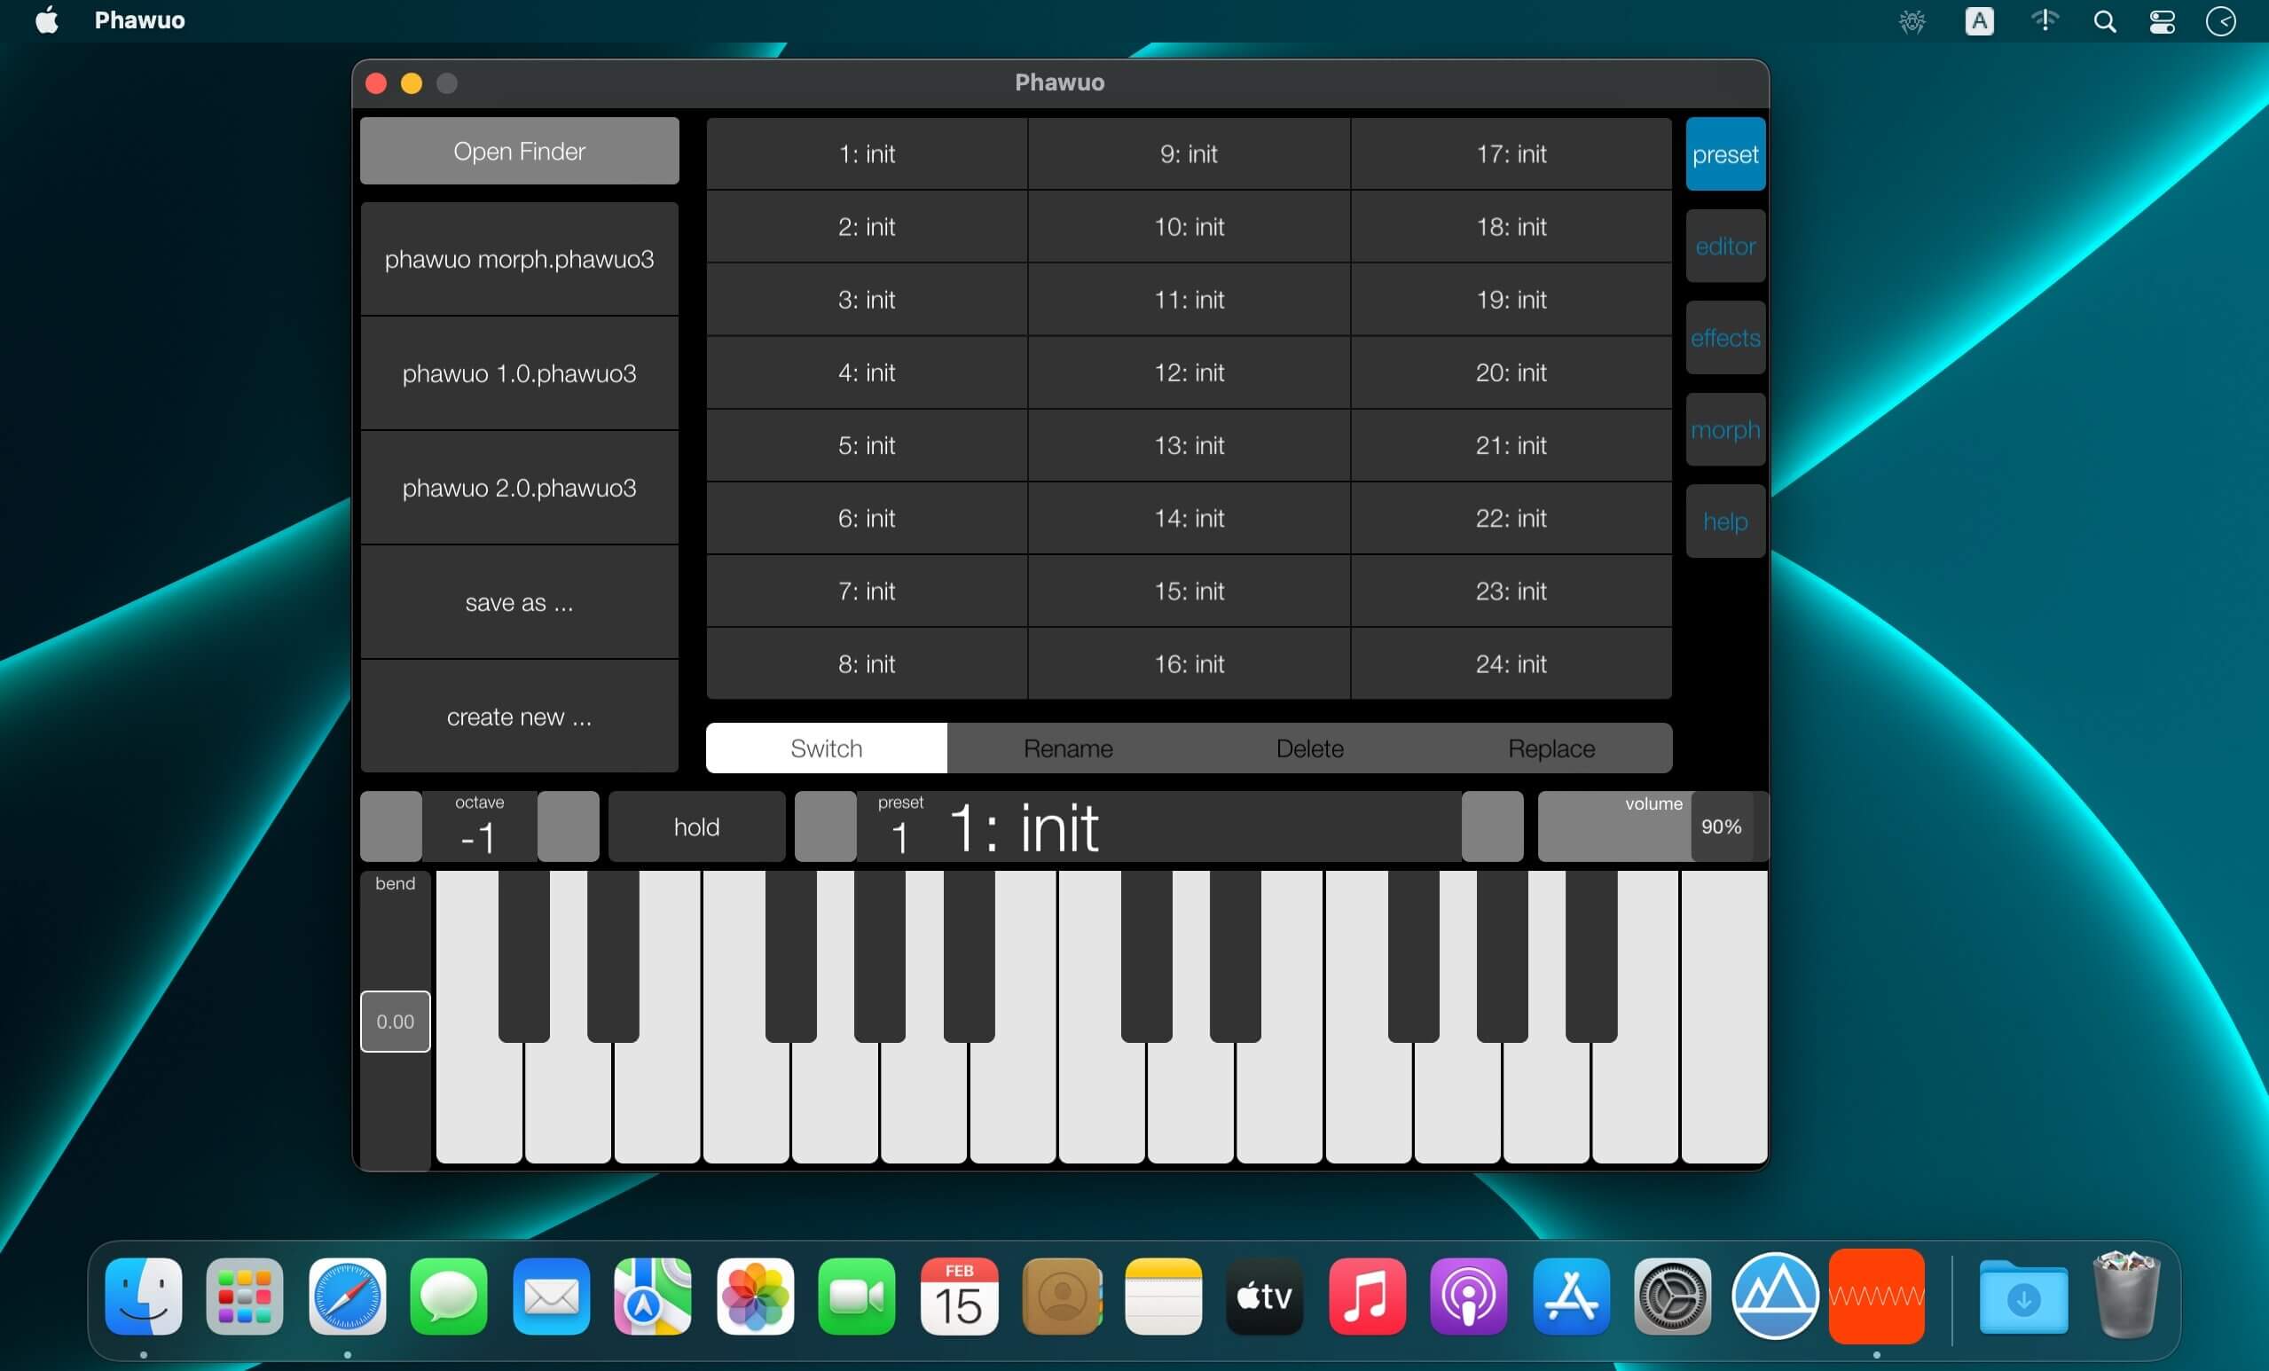The width and height of the screenshot is (2269, 1371).
Task: Click the Open Finder button
Action: coord(520,151)
